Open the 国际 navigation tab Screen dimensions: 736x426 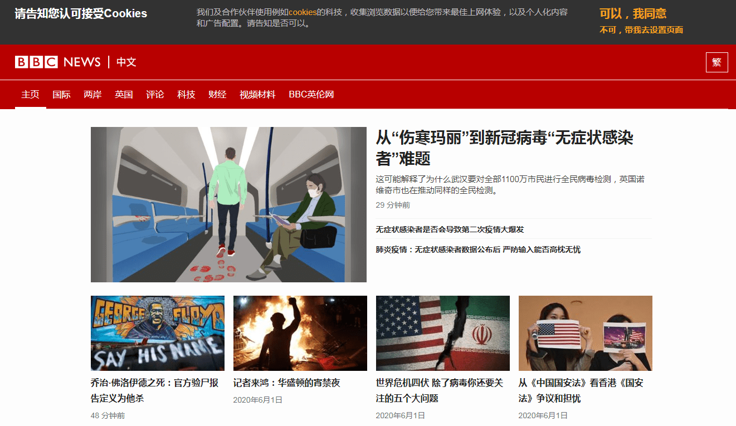click(x=61, y=95)
